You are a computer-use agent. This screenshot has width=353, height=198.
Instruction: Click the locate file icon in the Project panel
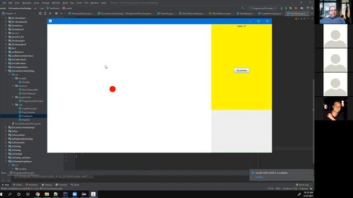coord(40,13)
